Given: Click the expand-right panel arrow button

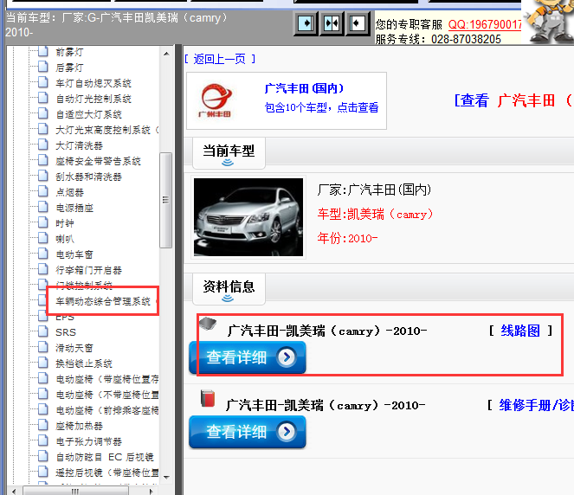Looking at the screenshot, I should (306, 23).
